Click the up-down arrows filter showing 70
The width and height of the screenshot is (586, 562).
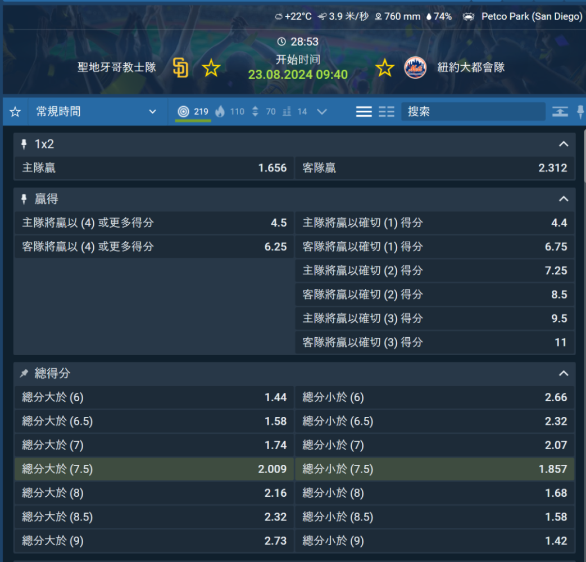[263, 112]
